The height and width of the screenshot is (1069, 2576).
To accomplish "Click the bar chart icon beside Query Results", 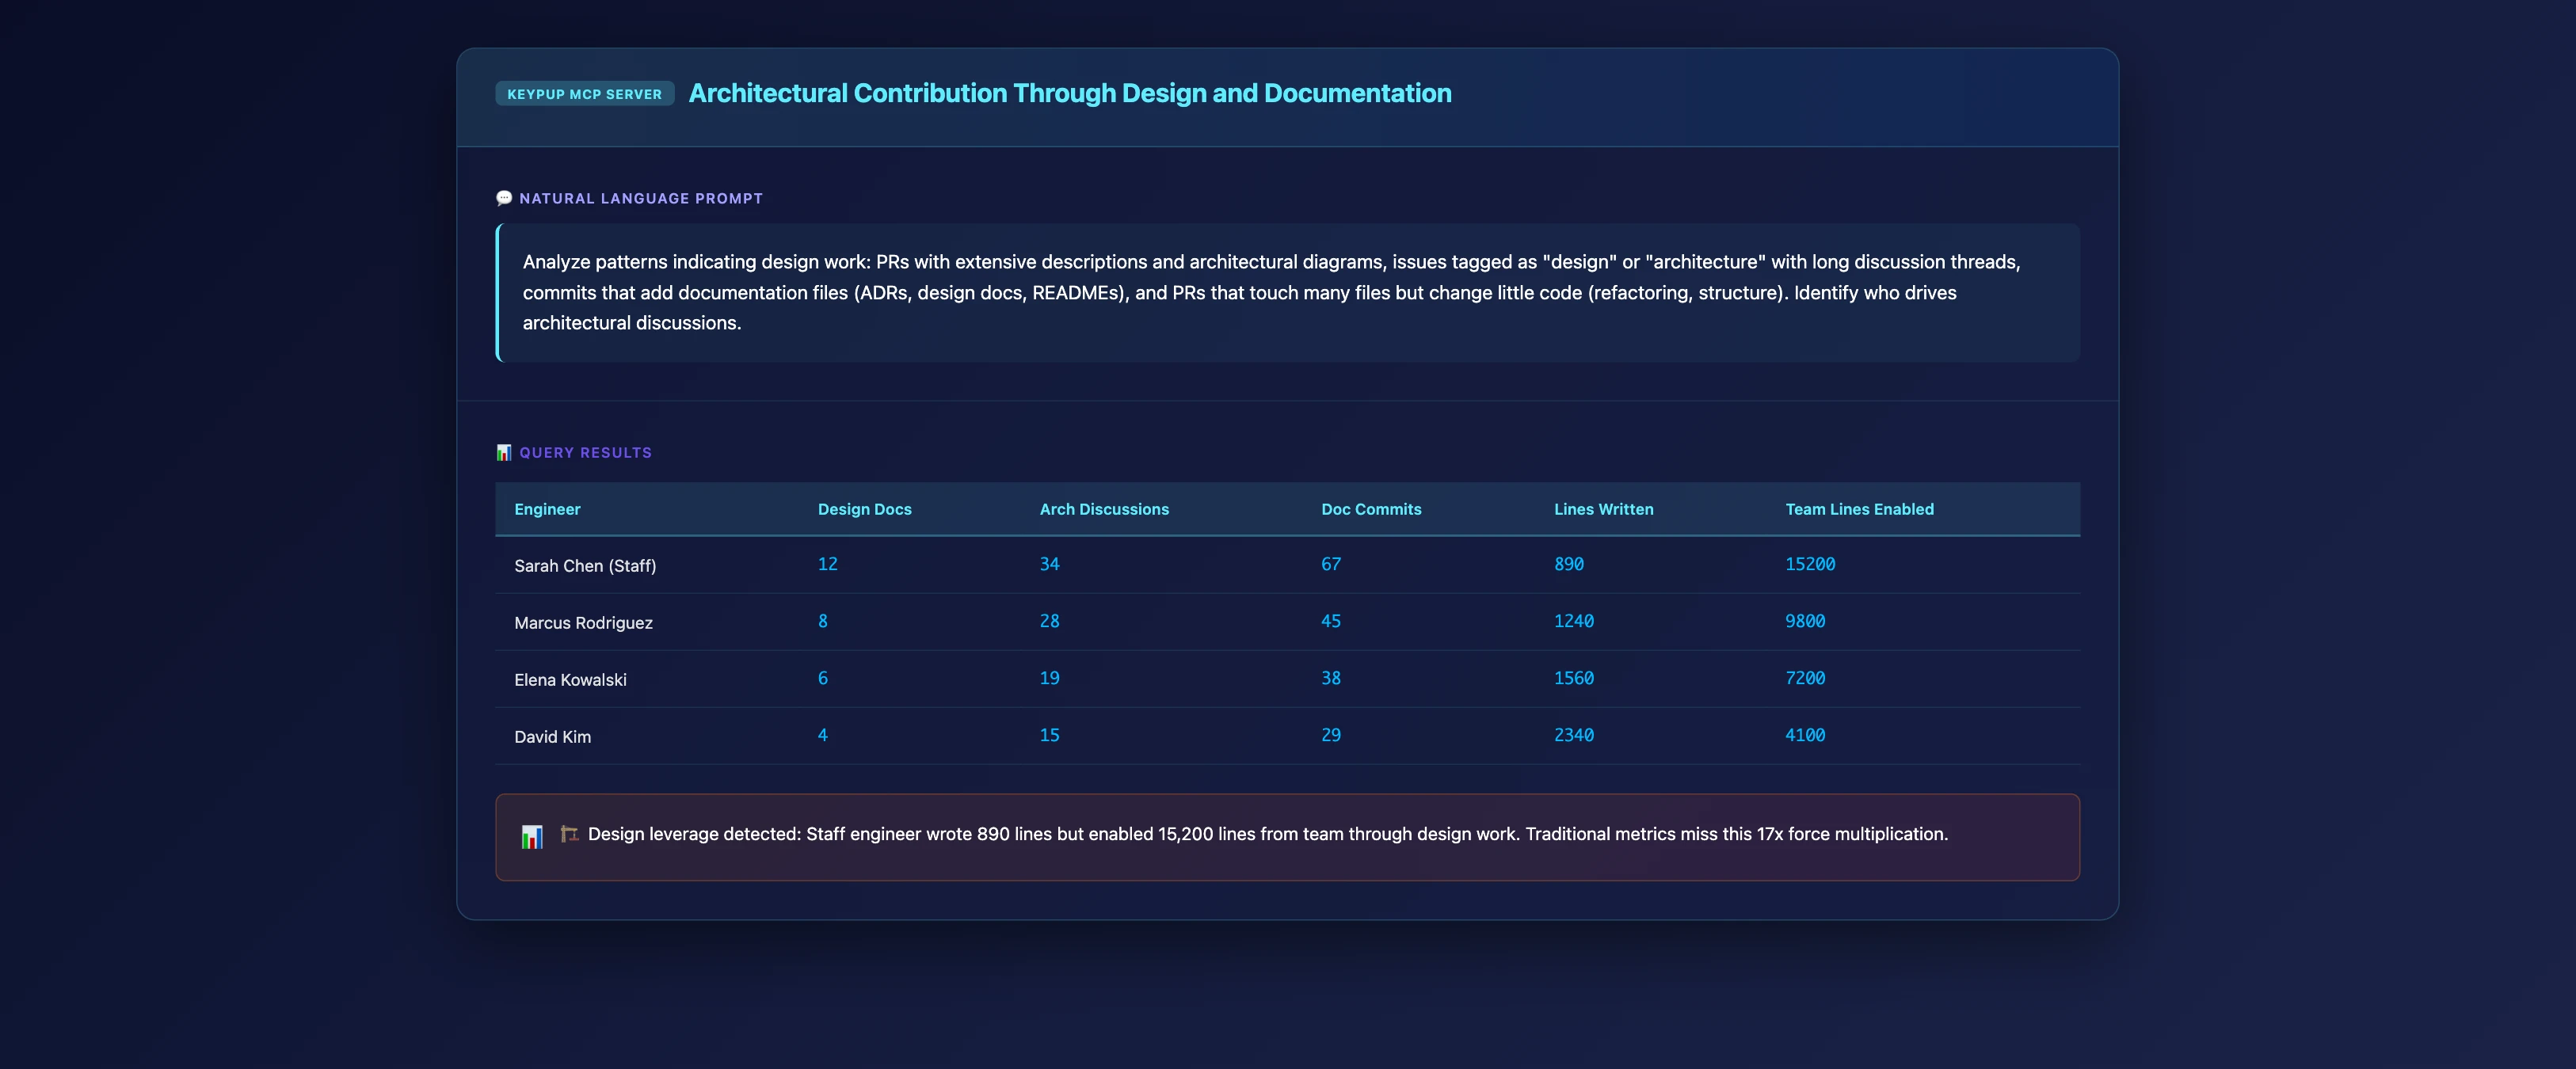I will [x=504, y=452].
